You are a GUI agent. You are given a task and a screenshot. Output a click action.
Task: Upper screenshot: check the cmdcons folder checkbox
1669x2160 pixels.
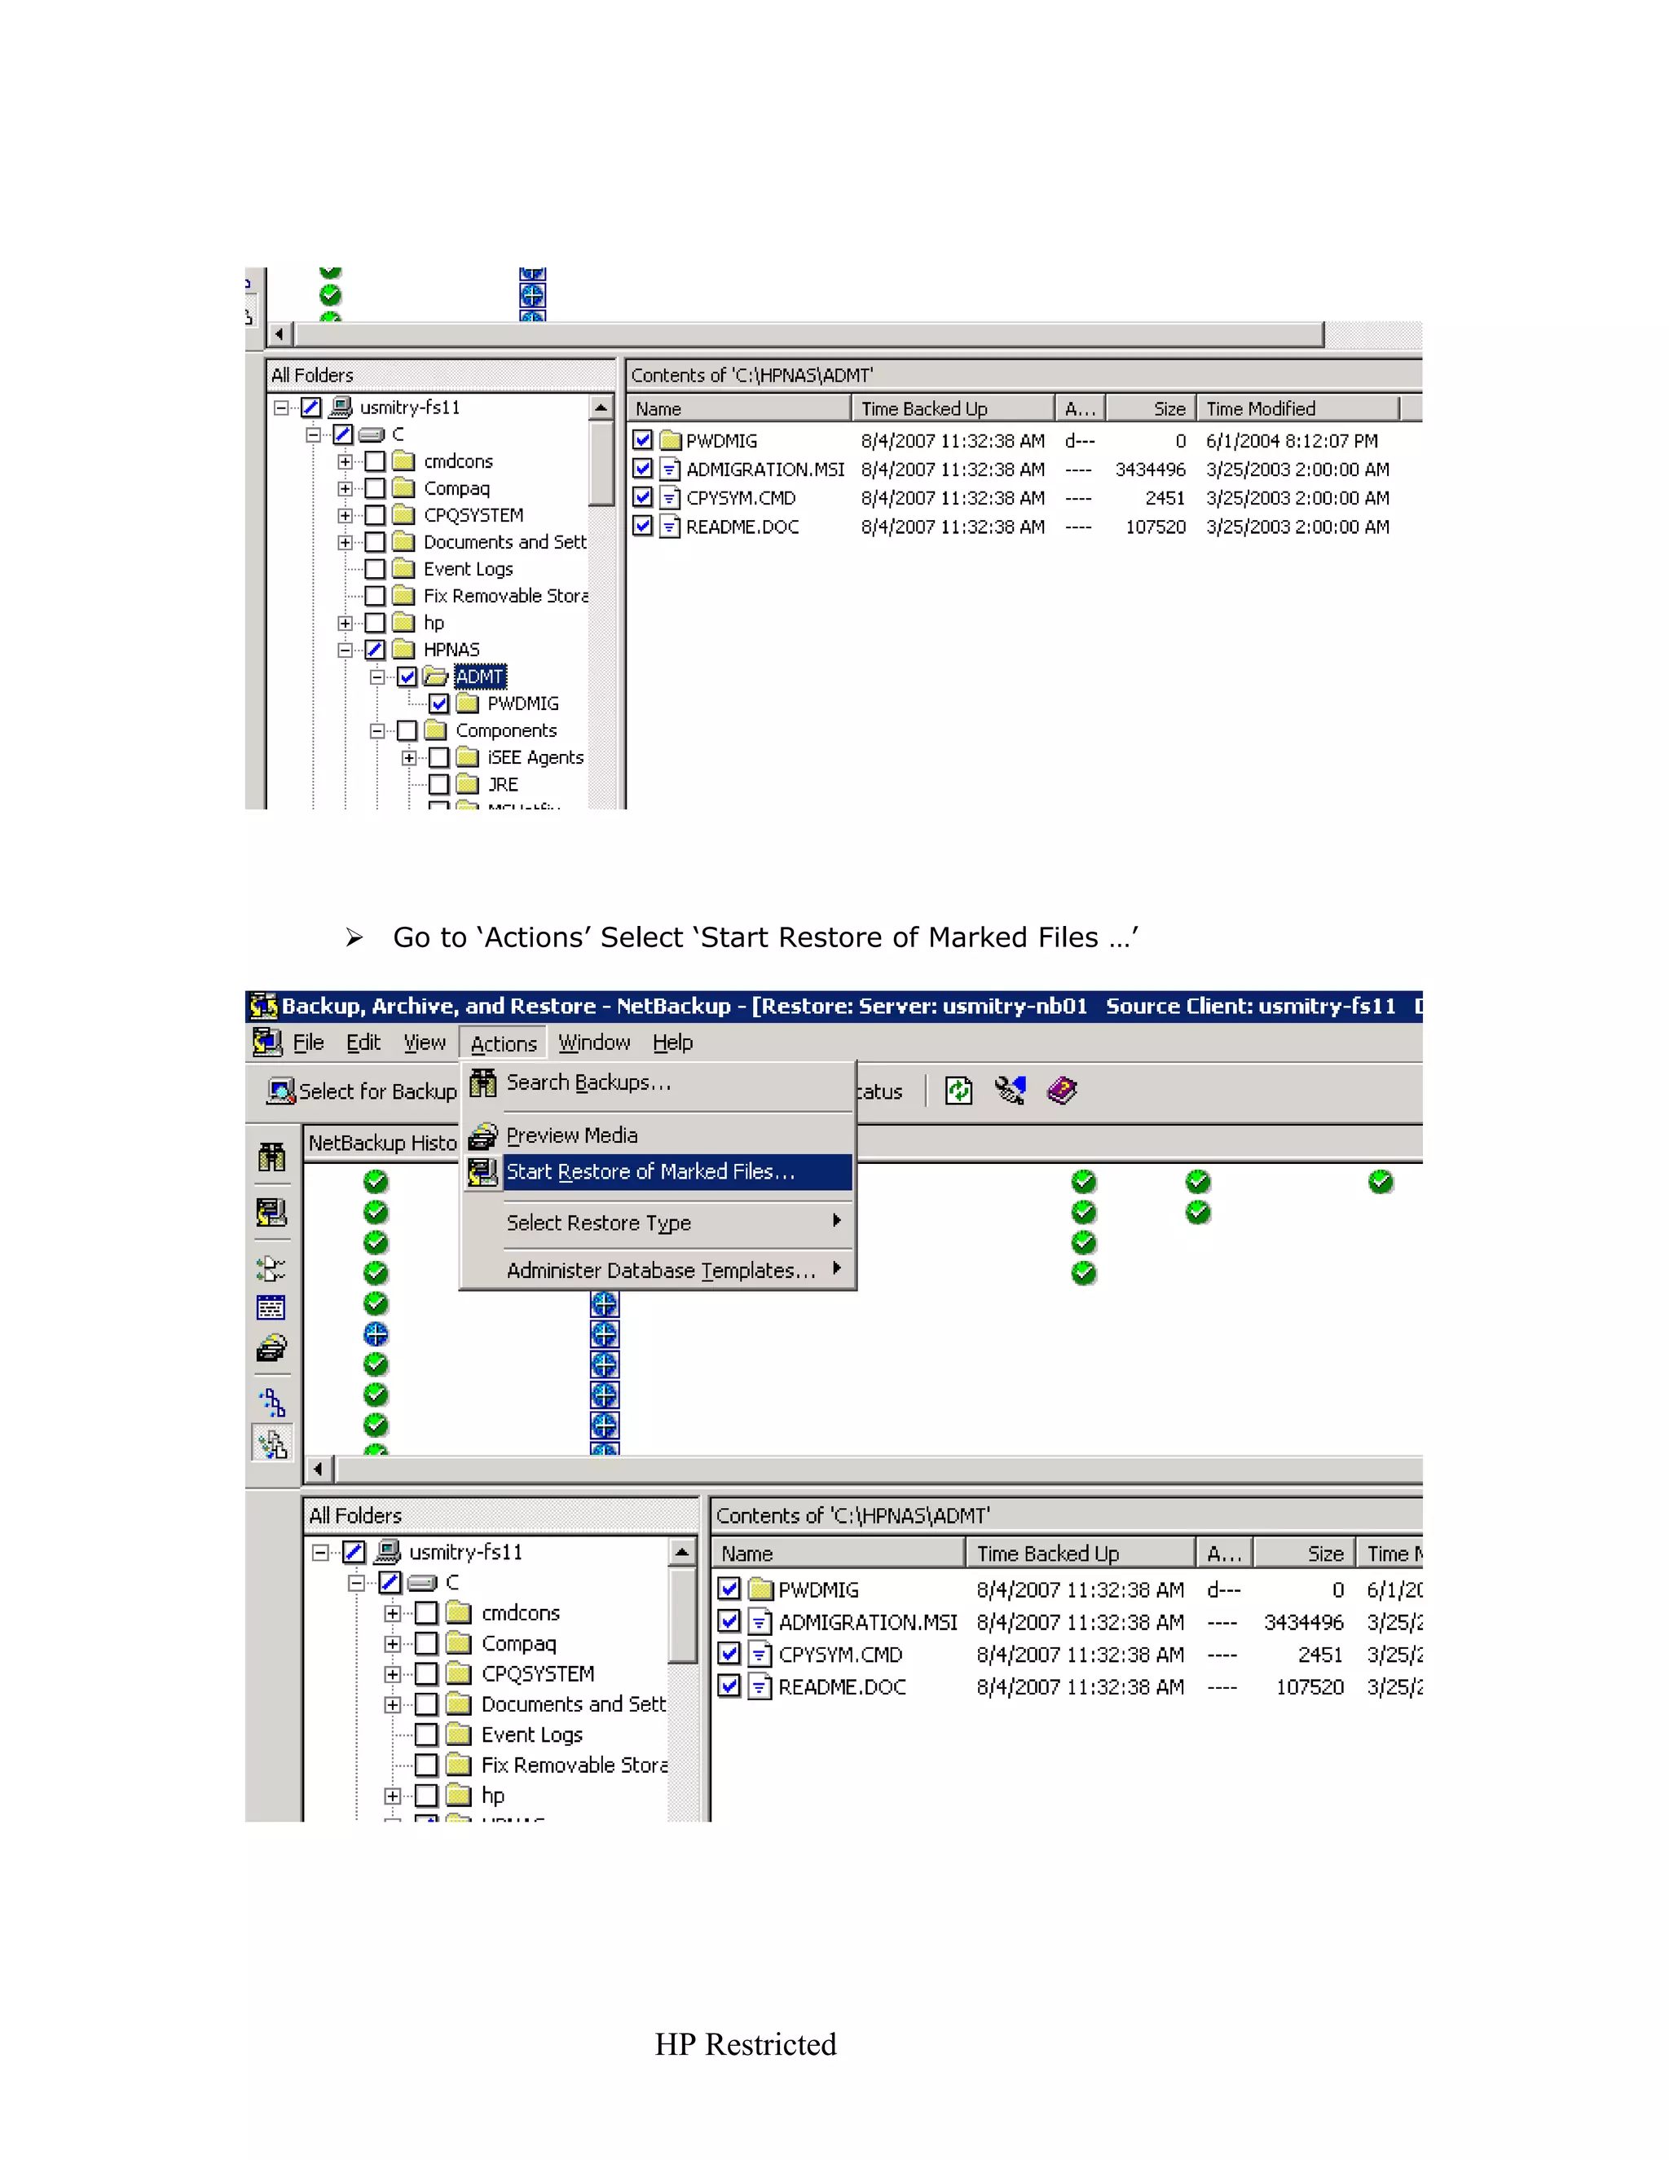375,461
